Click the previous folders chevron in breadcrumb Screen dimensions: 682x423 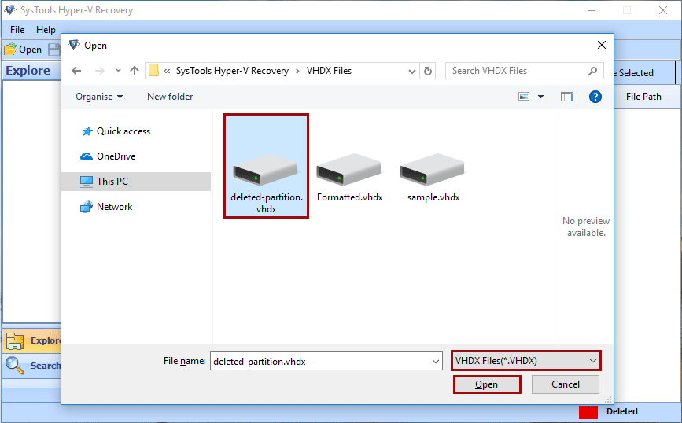click(x=167, y=71)
